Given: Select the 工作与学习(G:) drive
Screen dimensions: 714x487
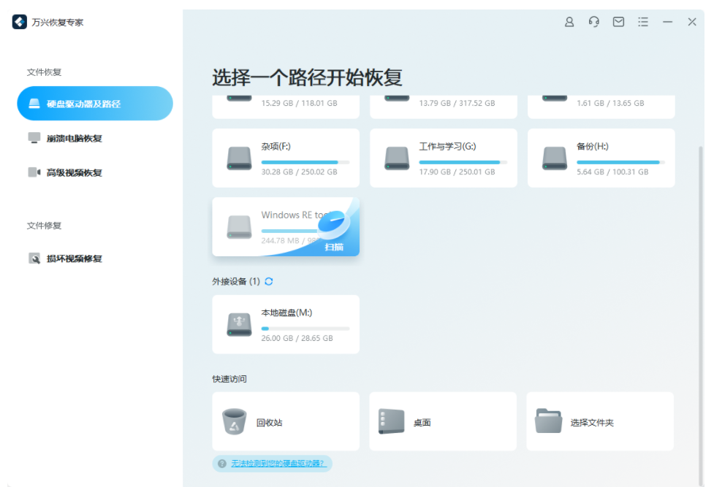Looking at the screenshot, I should tap(444, 158).
